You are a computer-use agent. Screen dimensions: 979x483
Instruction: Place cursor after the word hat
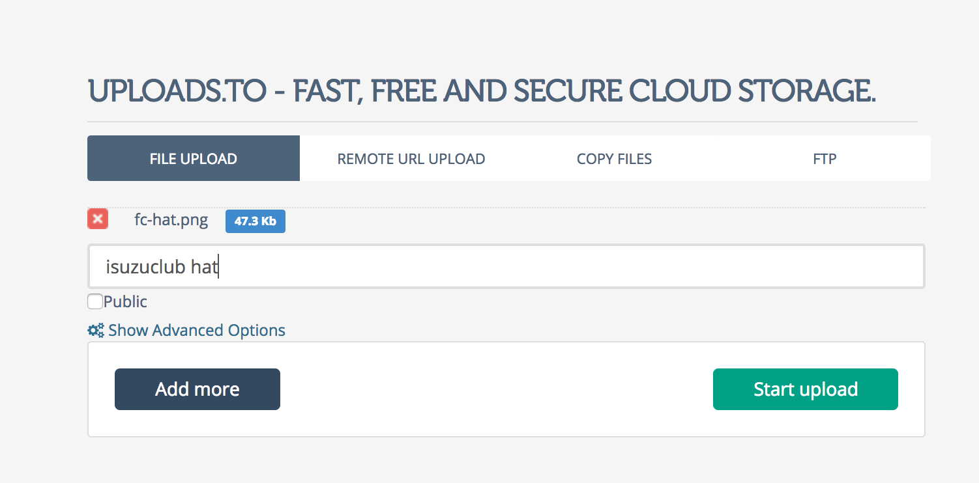tap(218, 267)
